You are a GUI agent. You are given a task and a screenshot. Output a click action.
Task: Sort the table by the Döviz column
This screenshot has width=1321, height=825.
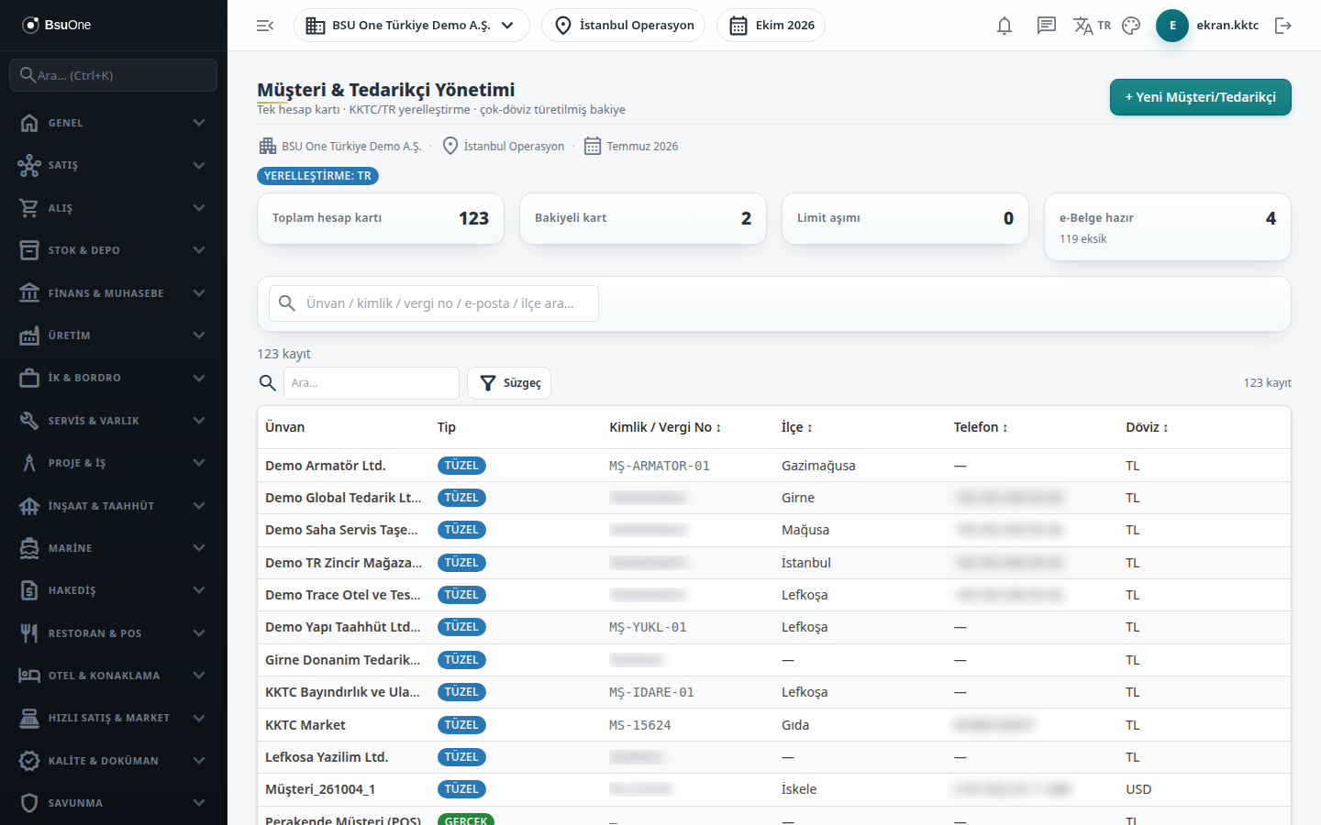[1147, 427]
